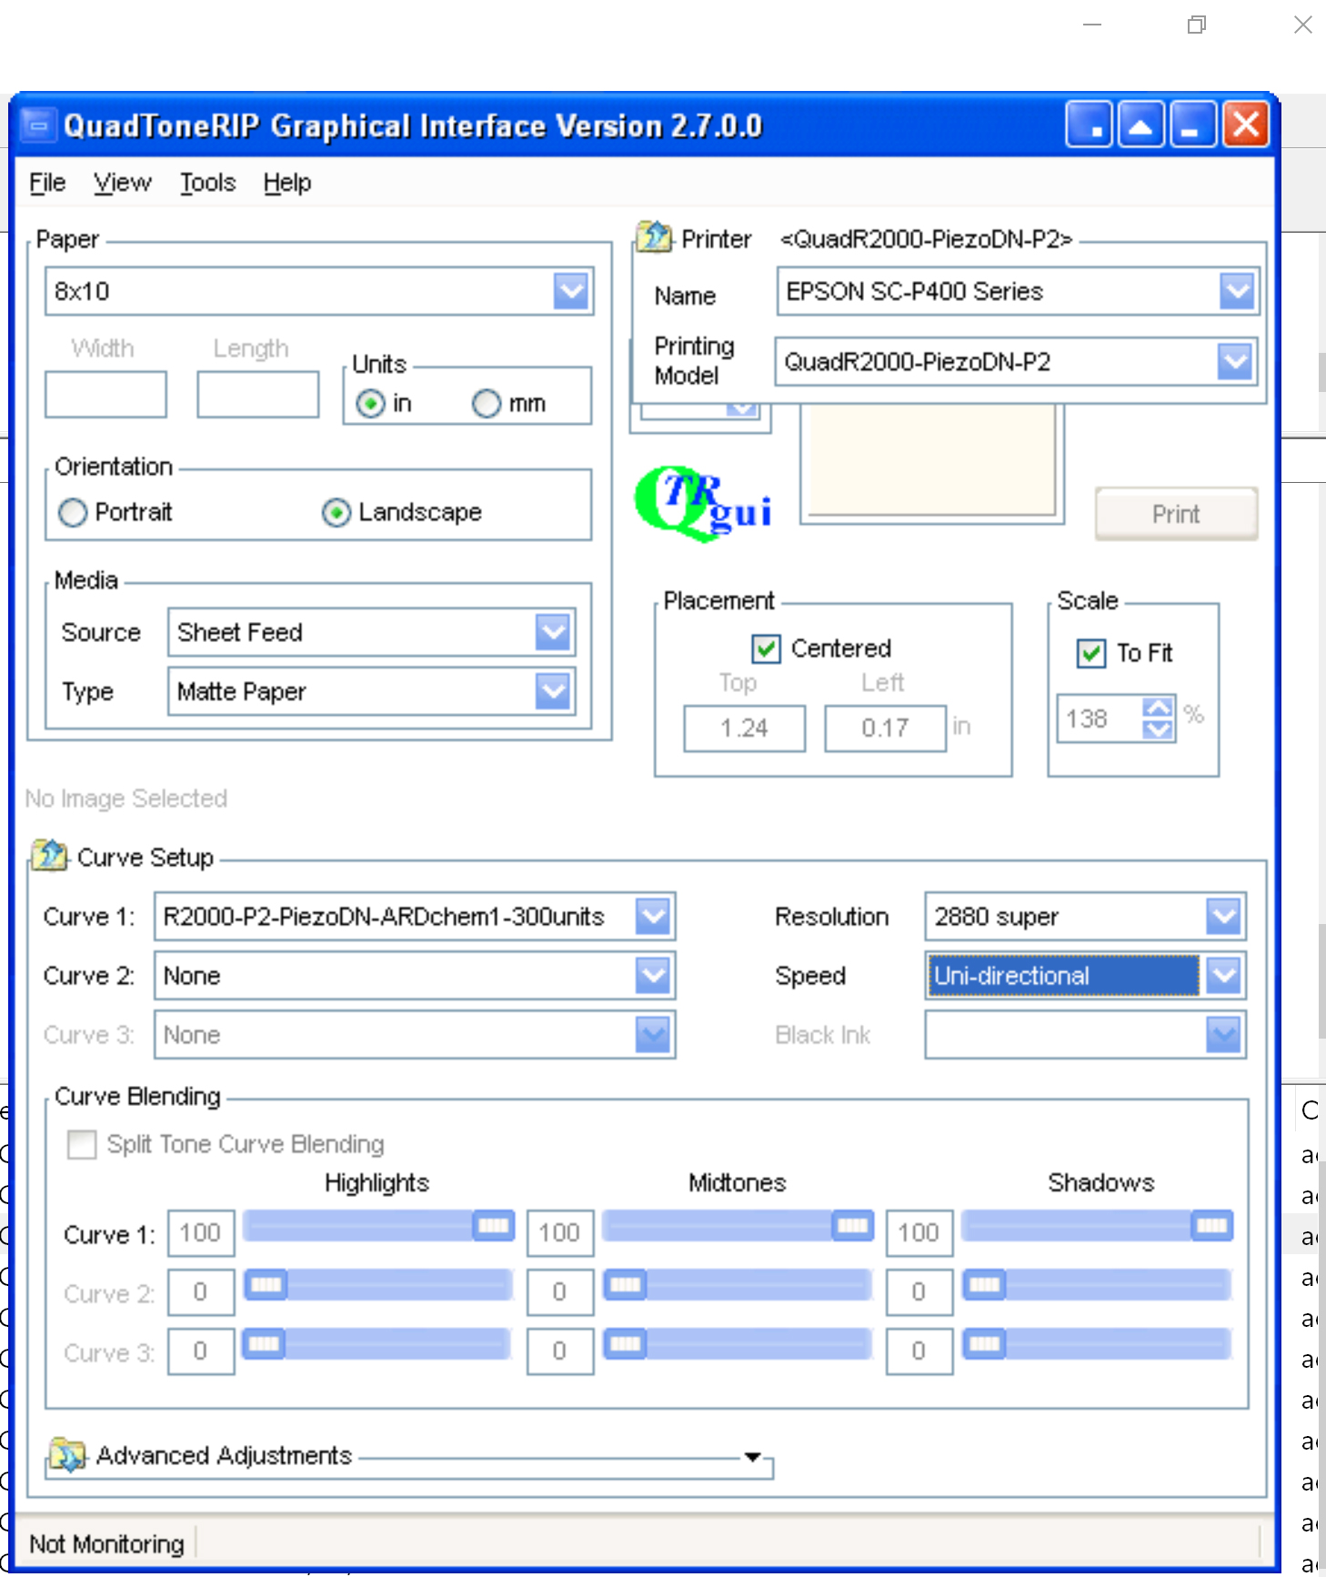Toggle the To Fit scale checkbox

1091,653
